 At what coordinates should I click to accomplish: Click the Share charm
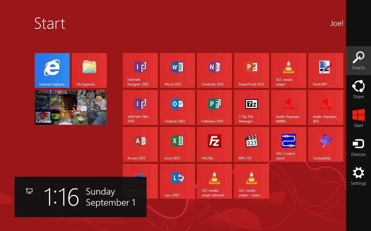click(359, 90)
